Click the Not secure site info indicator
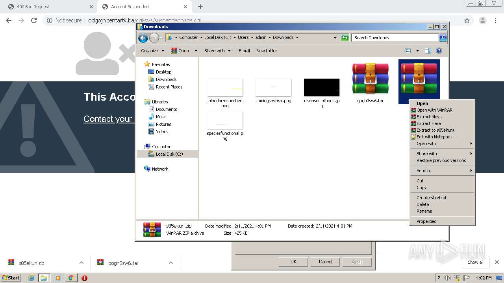504x283 pixels. (x=64, y=20)
